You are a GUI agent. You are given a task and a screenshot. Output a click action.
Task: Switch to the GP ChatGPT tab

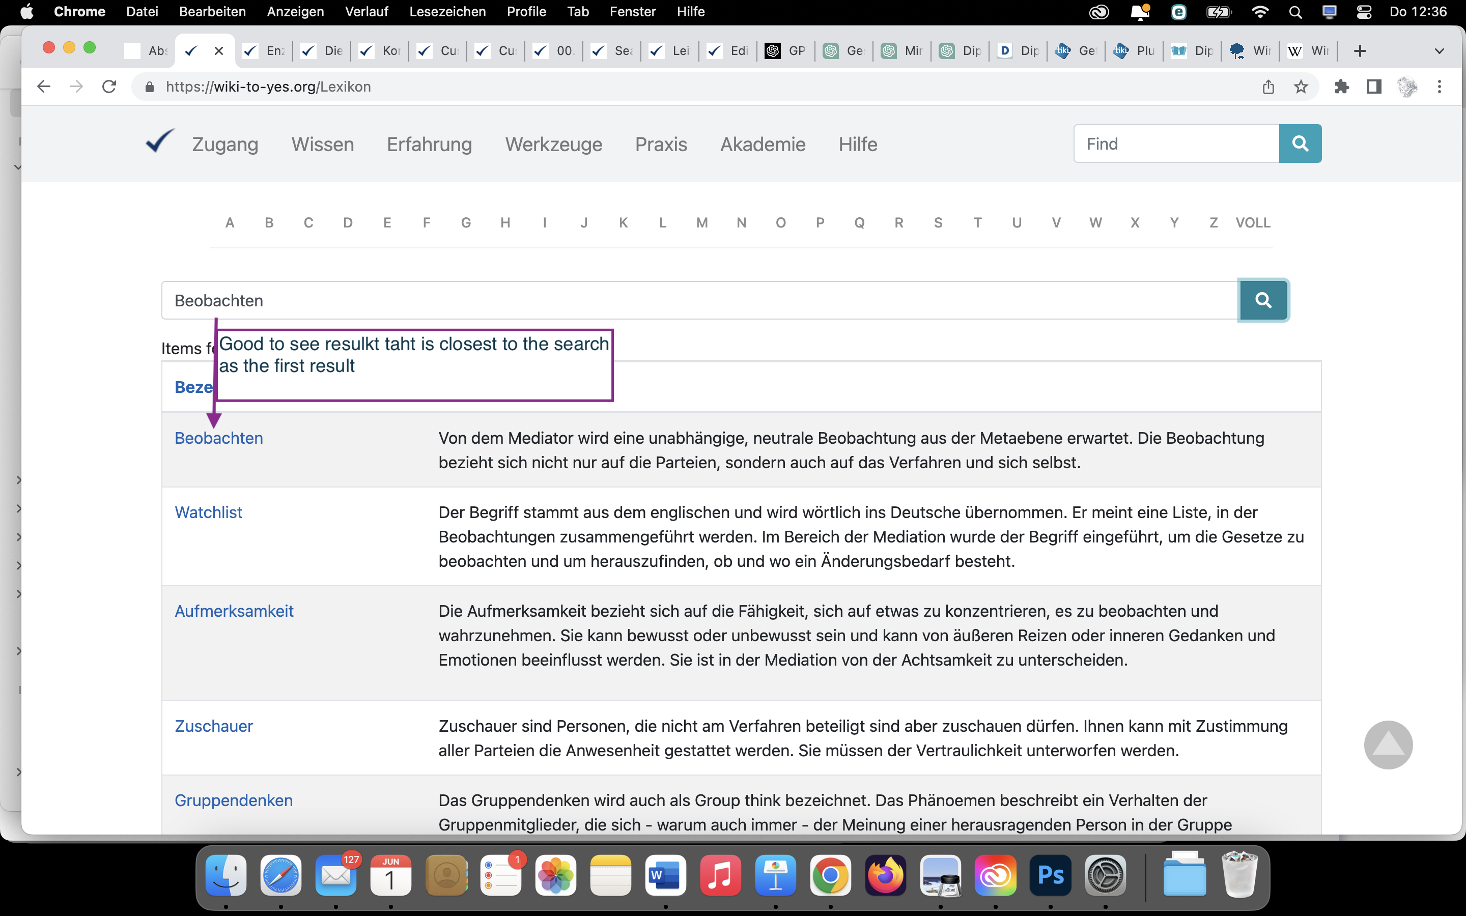pos(786,51)
